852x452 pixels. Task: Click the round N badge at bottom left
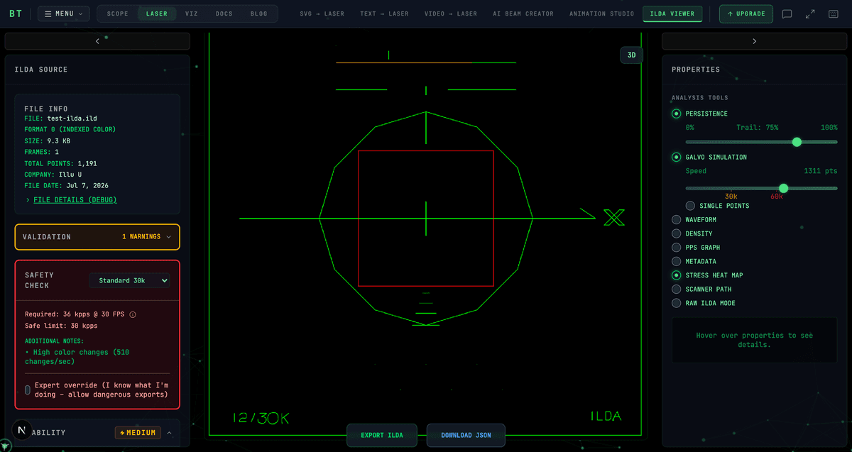[22, 431]
